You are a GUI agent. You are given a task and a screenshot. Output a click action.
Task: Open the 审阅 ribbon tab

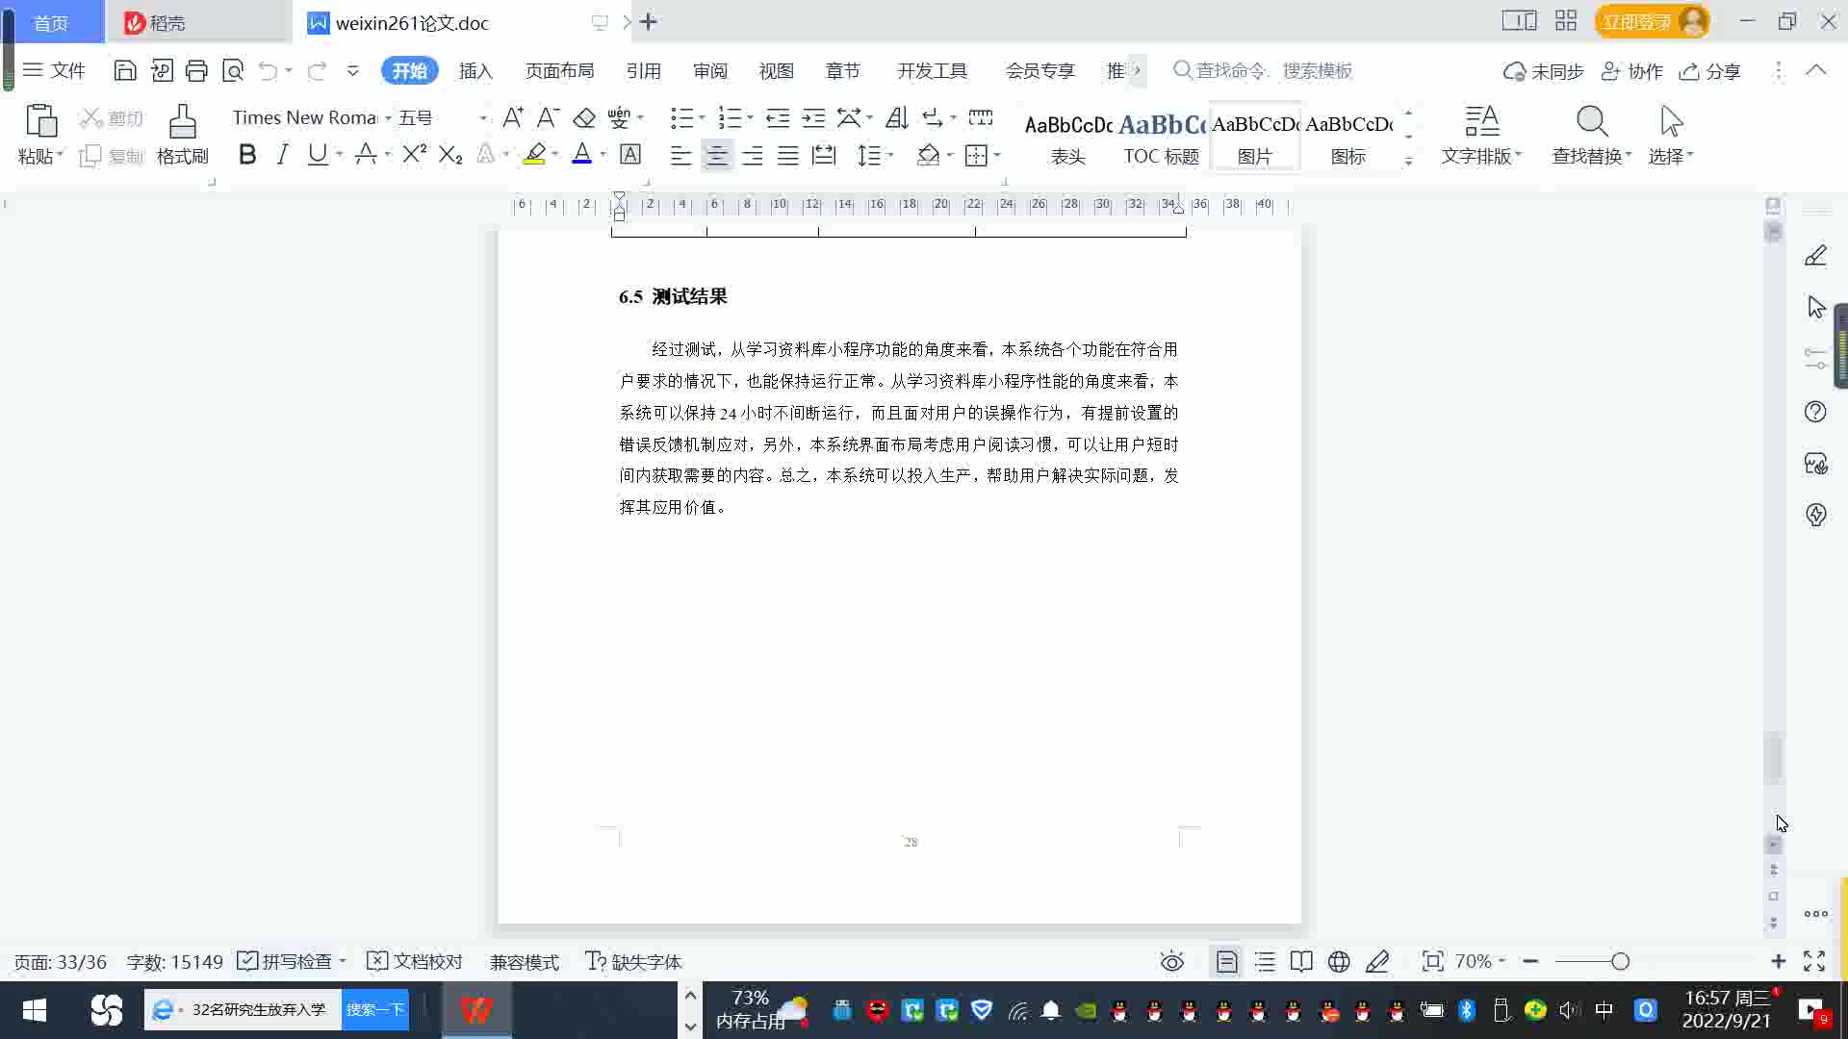click(x=710, y=70)
